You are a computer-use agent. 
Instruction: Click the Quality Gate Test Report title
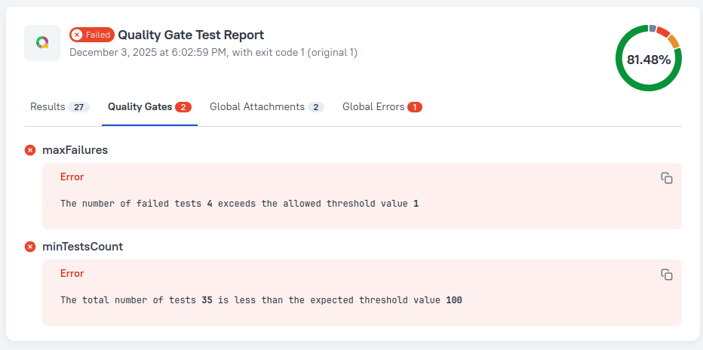(191, 35)
